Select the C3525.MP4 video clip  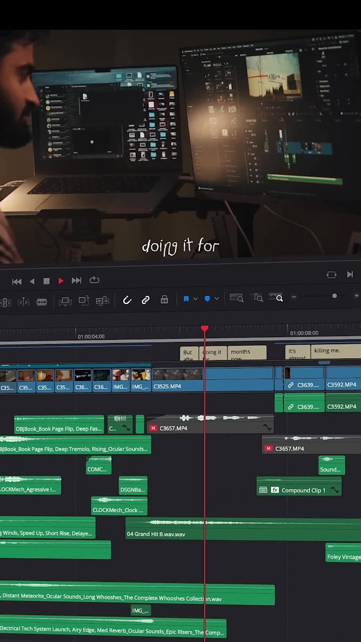pyautogui.click(x=212, y=380)
